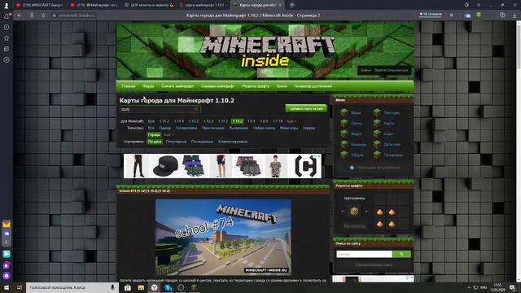This screenshot has height=293, width=521.
Task: Click the green site search button
Action: tap(401, 254)
